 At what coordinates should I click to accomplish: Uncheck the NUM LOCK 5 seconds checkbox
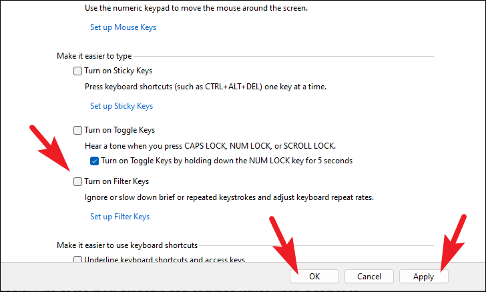click(x=95, y=161)
